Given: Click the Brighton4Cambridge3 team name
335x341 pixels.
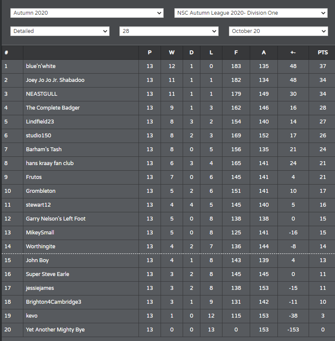Looking at the screenshot, I should pyautogui.click(x=53, y=302).
